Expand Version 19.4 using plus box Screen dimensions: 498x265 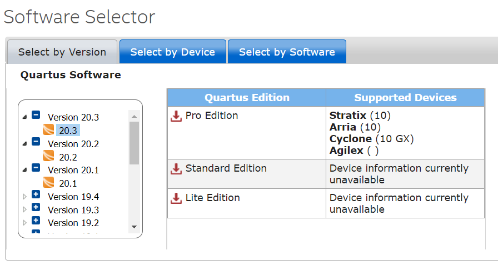[x=36, y=195]
